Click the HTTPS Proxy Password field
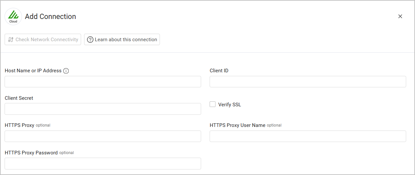 tap(103, 164)
